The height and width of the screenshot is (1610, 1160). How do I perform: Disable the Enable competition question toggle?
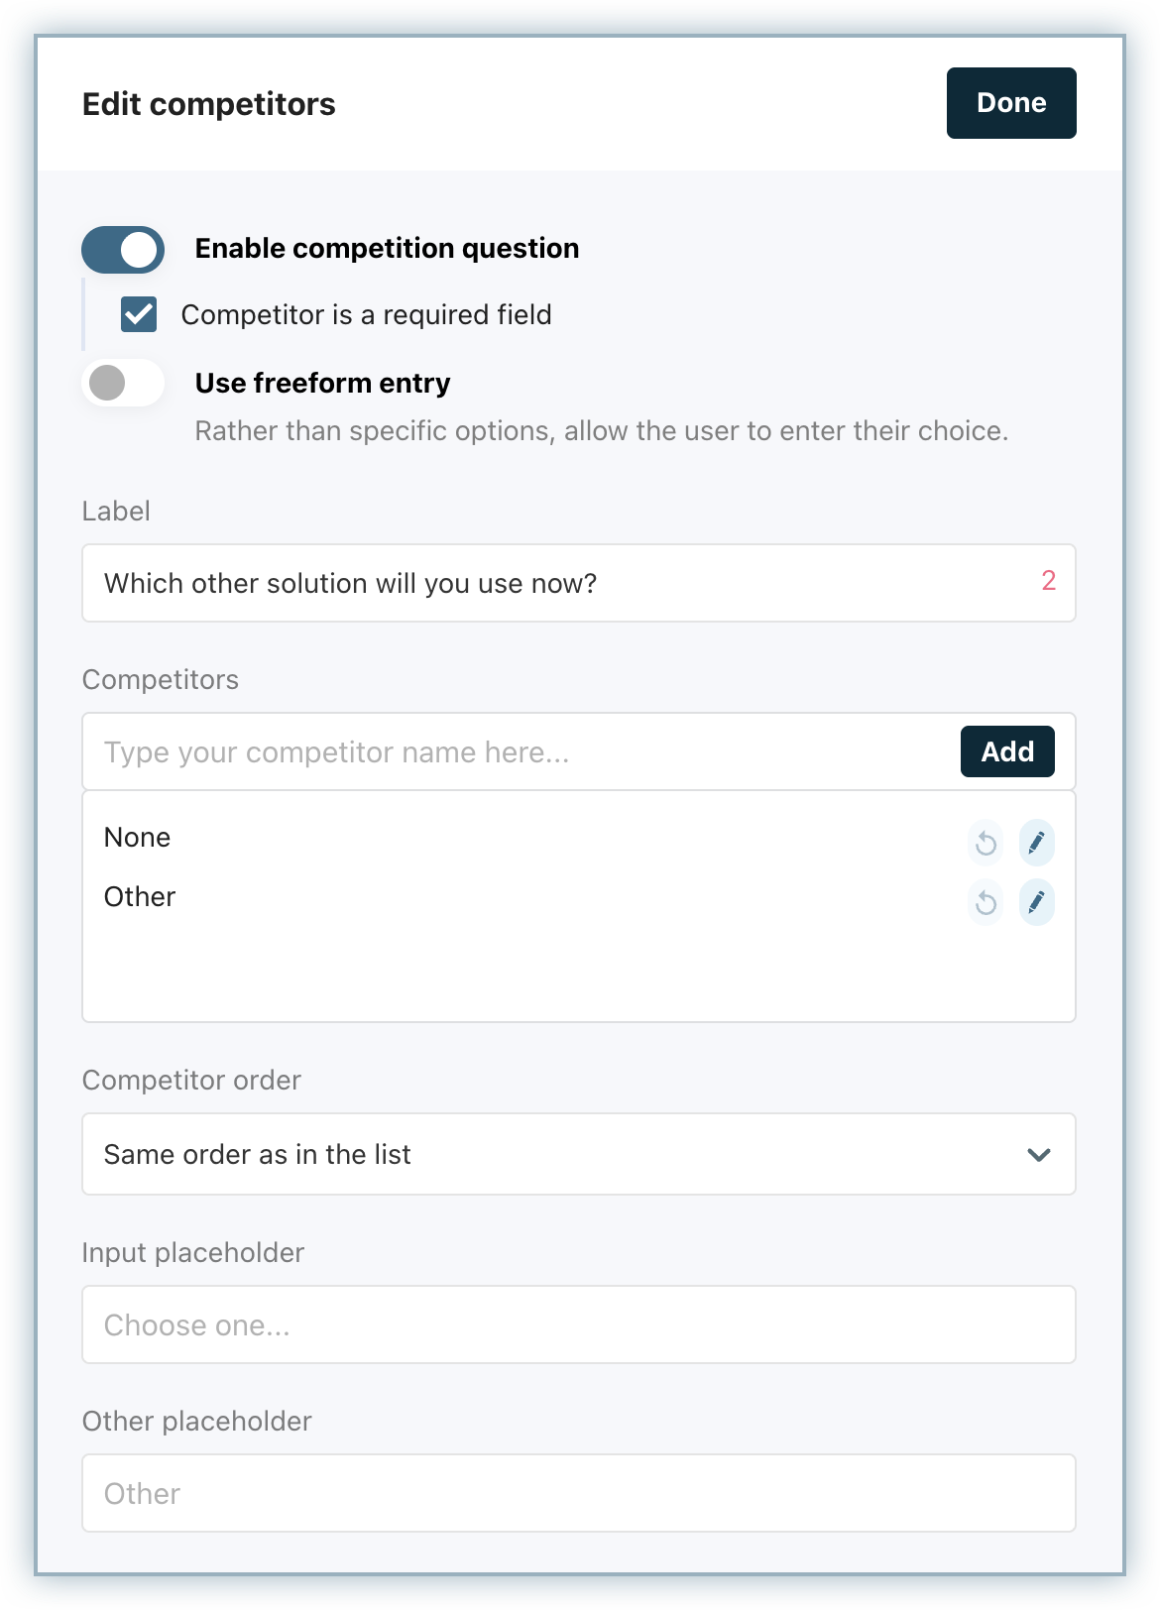coord(123,249)
